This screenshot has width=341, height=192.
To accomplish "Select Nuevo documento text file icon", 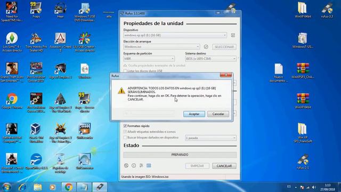I will coord(279,73).
